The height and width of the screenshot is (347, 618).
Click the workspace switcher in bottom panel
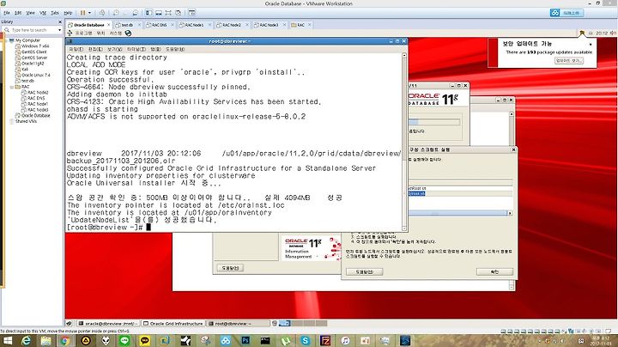tap(303, 323)
